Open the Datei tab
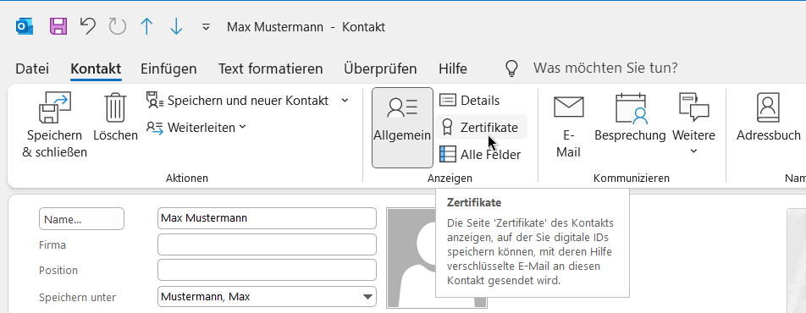The width and height of the screenshot is (806, 313). pos(32,69)
